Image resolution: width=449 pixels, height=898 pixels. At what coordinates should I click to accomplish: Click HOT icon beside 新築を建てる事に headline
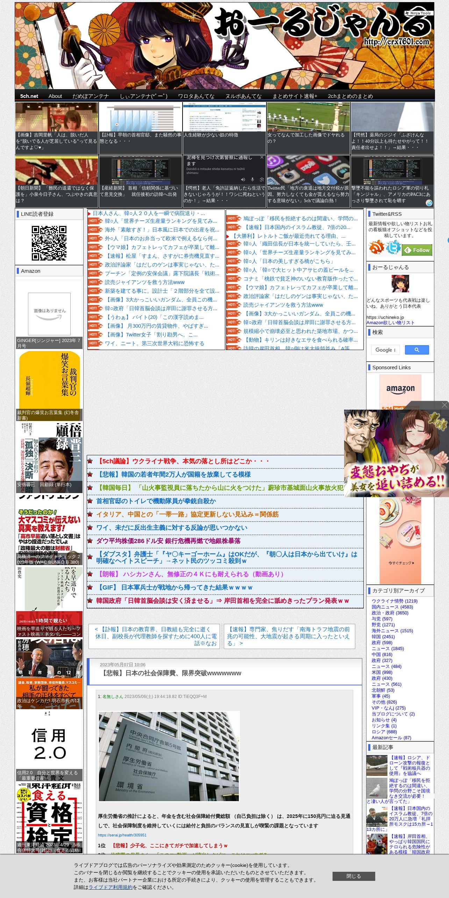(95, 291)
